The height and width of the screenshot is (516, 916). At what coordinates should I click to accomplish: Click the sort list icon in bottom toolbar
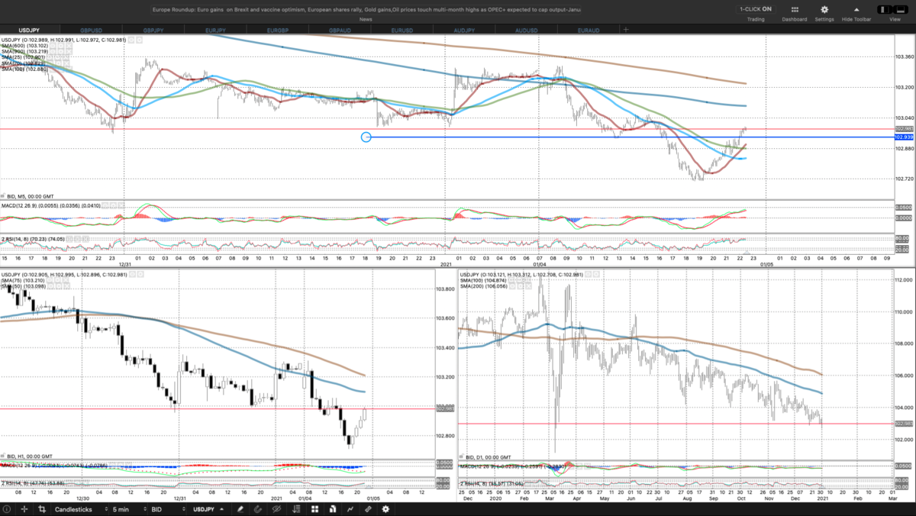pyautogui.click(x=295, y=508)
